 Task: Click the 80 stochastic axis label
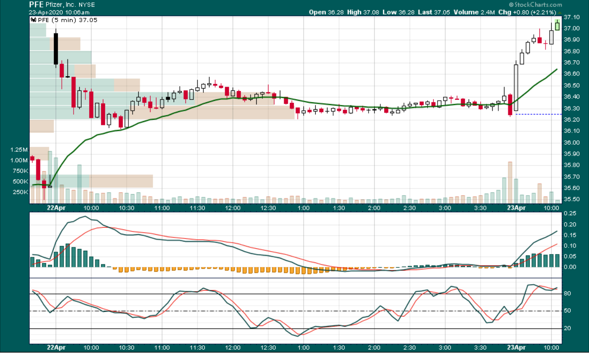(x=568, y=294)
